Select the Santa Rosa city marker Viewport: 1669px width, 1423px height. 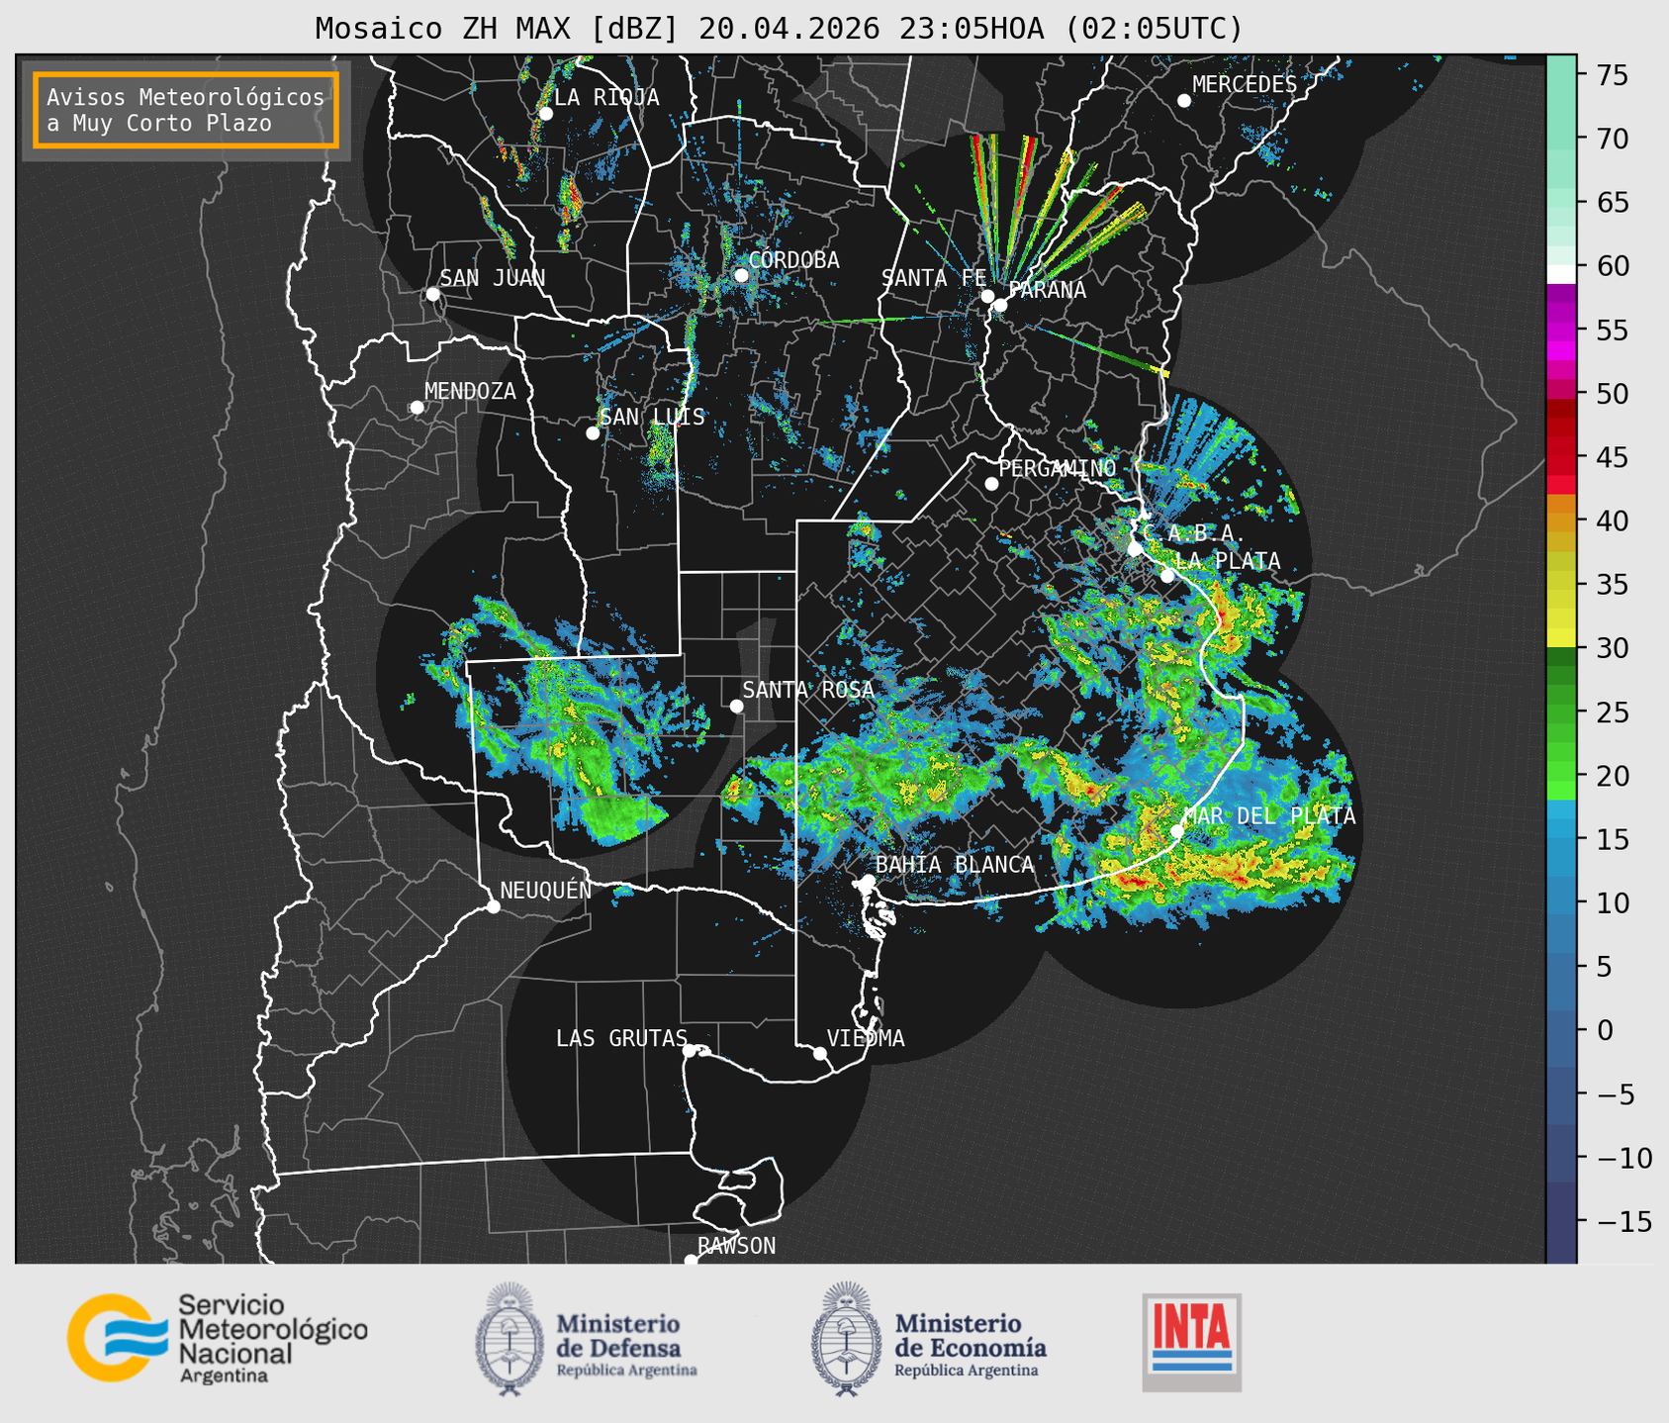[x=736, y=706]
